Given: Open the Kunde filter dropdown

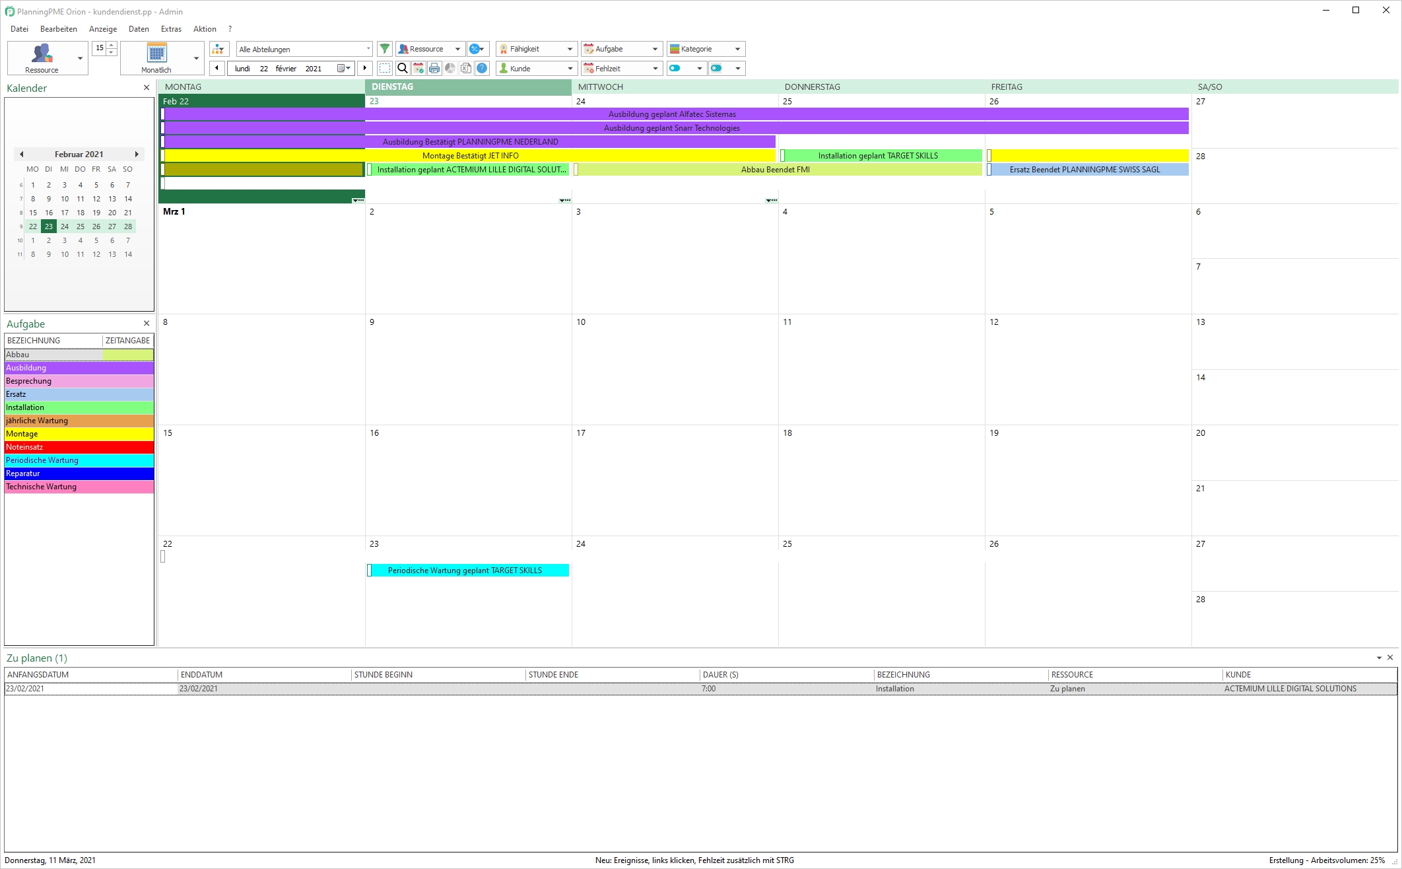Looking at the screenshot, I should (x=537, y=68).
